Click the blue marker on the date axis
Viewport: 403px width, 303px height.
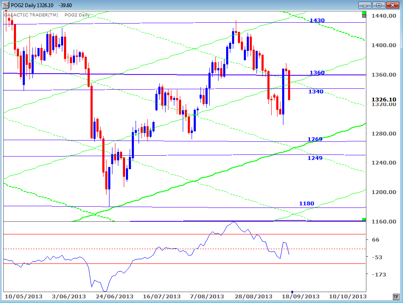click(x=292, y=292)
